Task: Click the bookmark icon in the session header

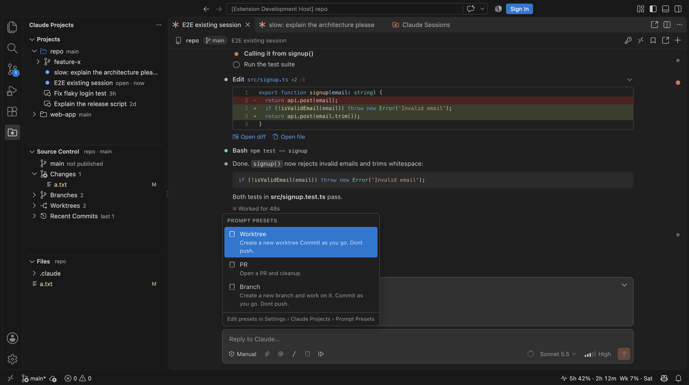Action: (653, 41)
